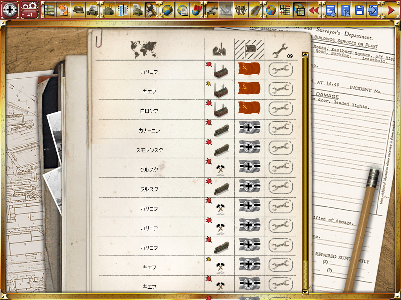Open the test tubes research icon
Screen dimensions: 401x300
click(123, 10)
